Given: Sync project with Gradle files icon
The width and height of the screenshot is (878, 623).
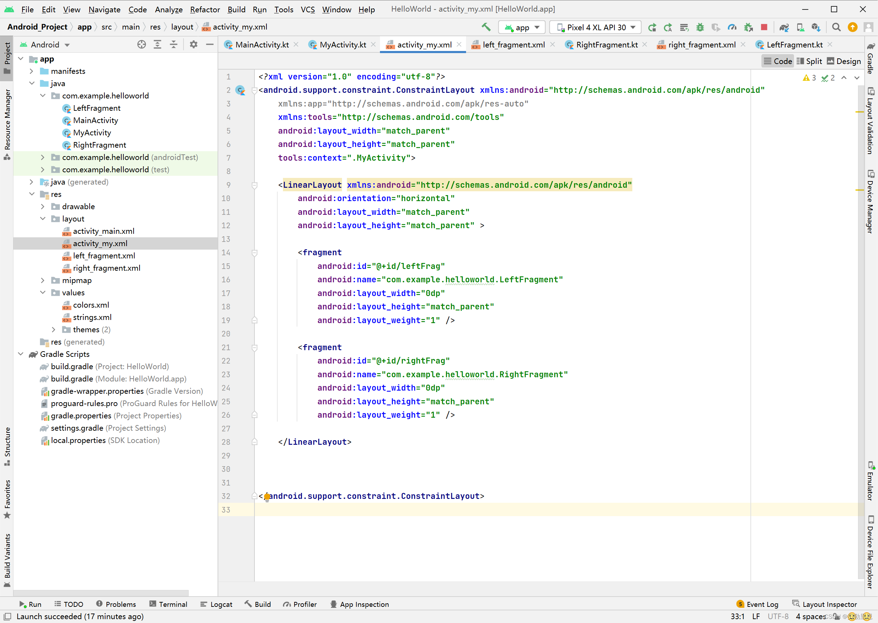Looking at the screenshot, I should click(784, 27).
